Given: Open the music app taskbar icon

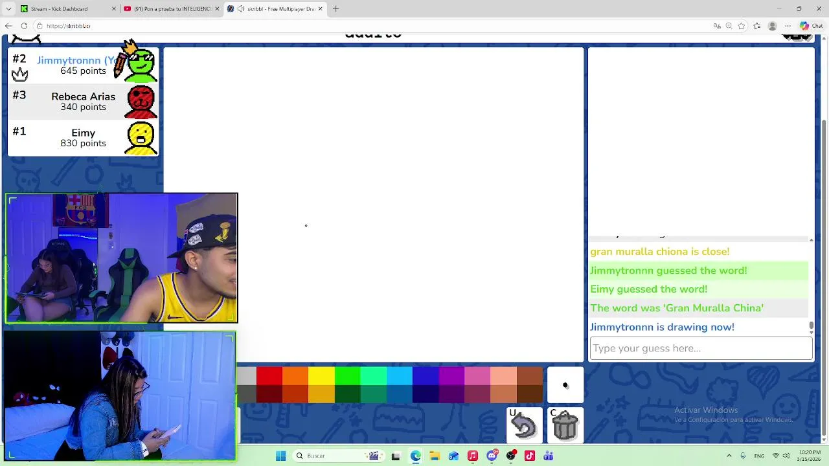Looking at the screenshot, I should [x=473, y=456].
